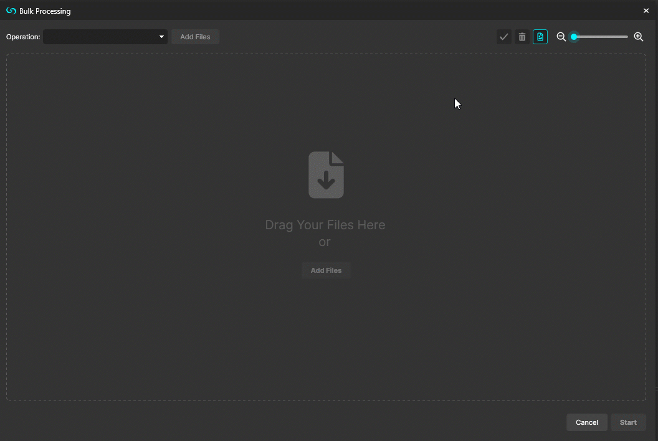Click the Bulk Processing app logo icon

coord(11,11)
